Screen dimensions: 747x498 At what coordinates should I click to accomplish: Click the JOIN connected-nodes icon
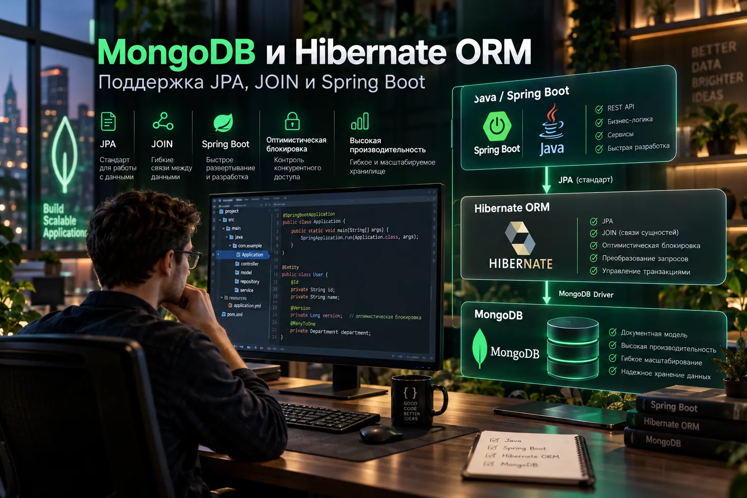[x=163, y=121]
